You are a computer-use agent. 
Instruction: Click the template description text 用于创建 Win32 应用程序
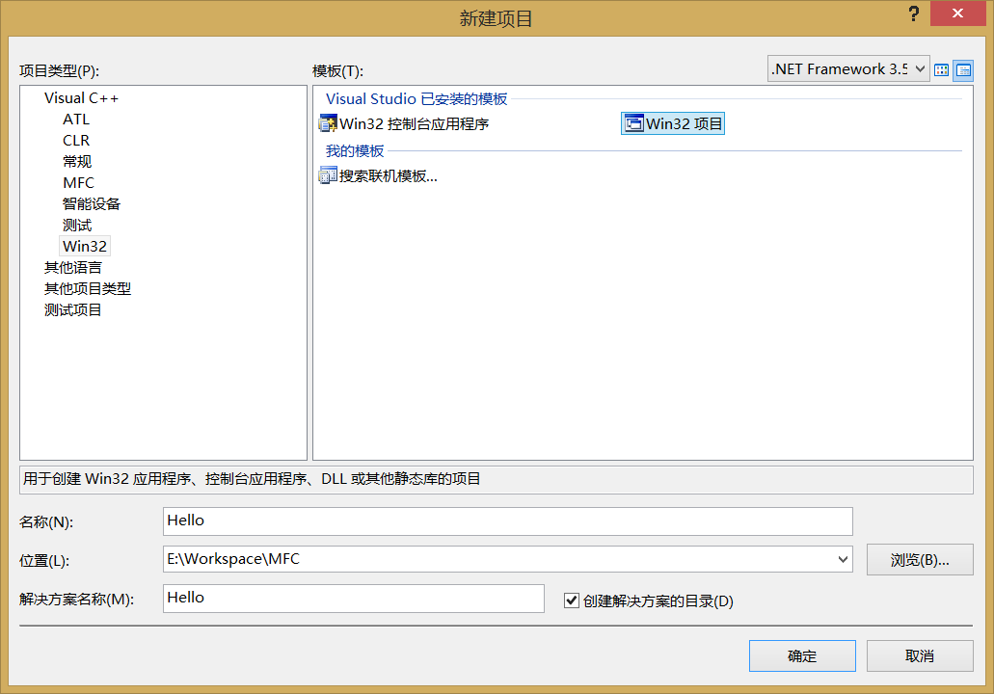(x=252, y=478)
